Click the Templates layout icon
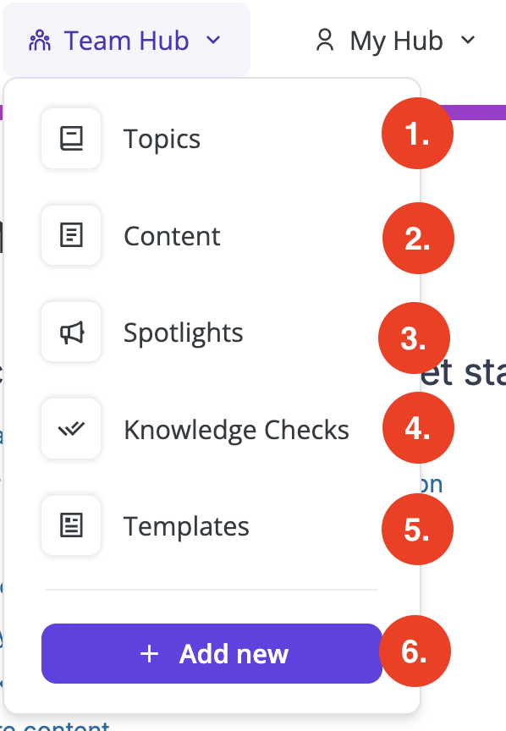Viewport: 506px width, 731px height. 71,525
